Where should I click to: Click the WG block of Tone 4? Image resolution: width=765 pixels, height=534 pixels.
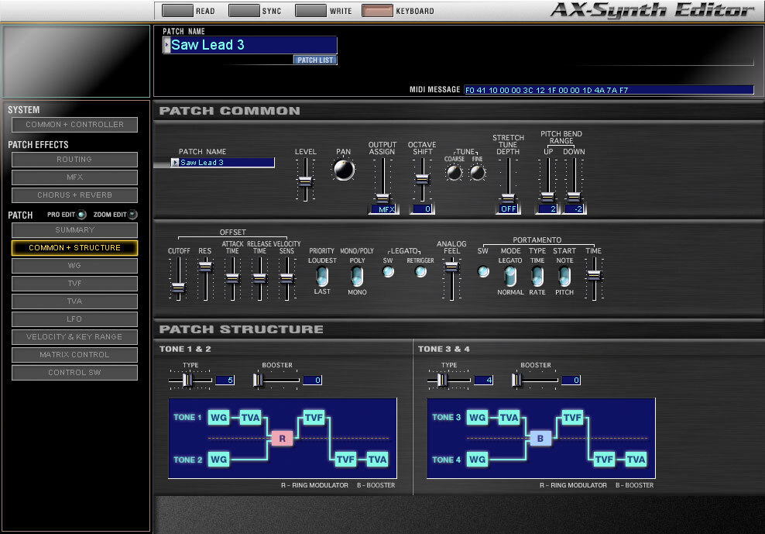[x=477, y=460]
